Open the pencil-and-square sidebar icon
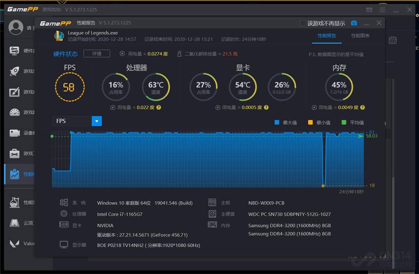Viewport: 419px width, 274px height. coord(14,92)
